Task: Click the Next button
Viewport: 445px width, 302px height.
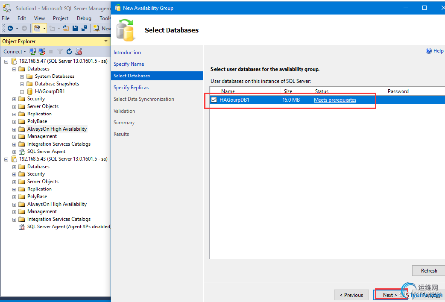Action: (390, 295)
